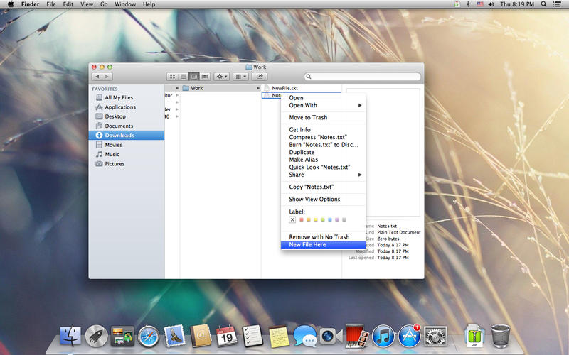Select Cover Flow view button
This screenshot has width=569, height=355.
[x=205, y=77]
